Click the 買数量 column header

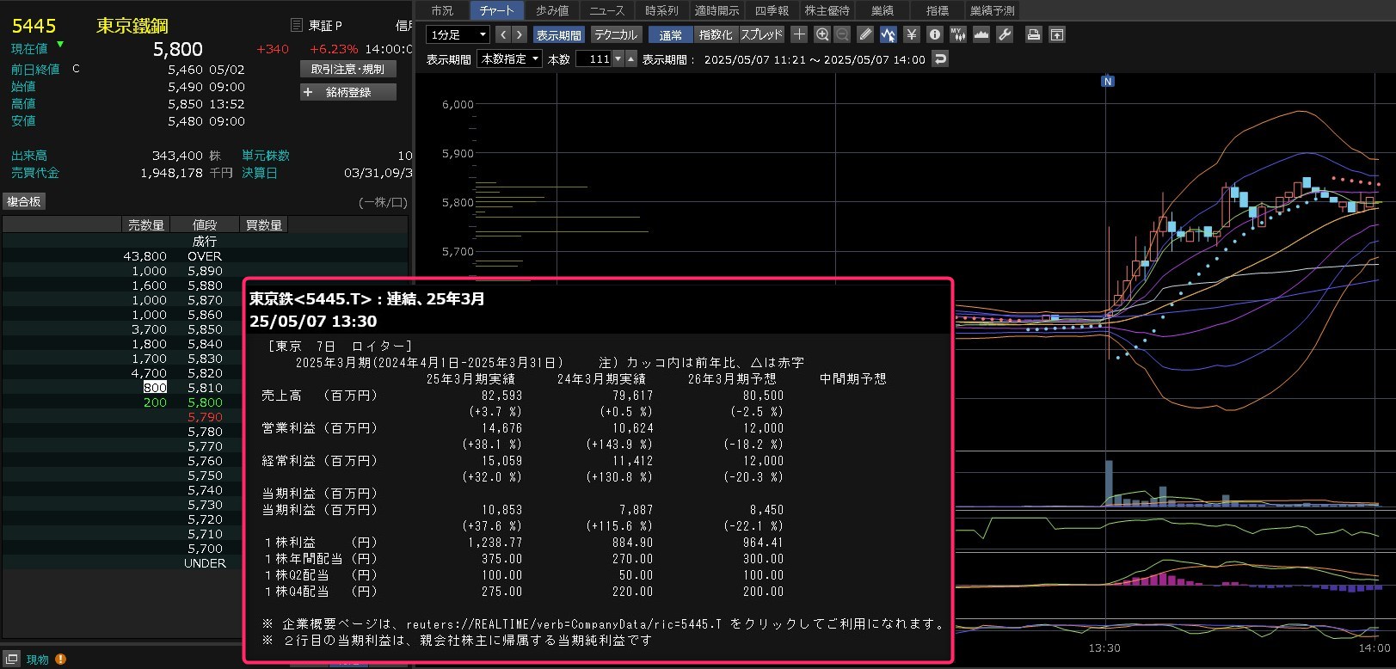[x=264, y=224]
